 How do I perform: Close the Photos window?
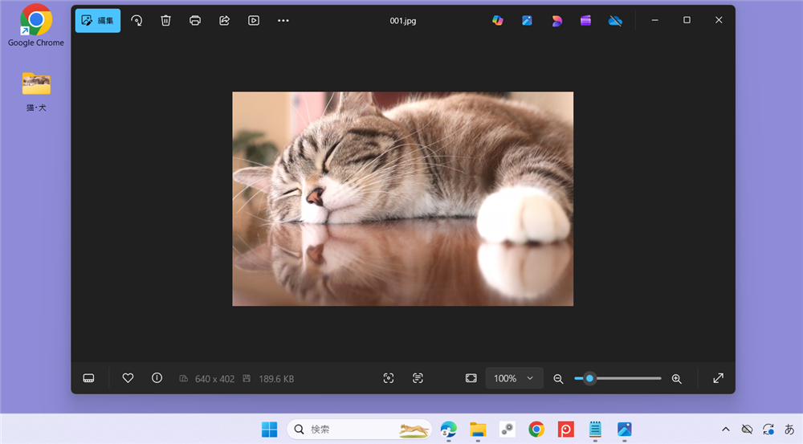719,21
